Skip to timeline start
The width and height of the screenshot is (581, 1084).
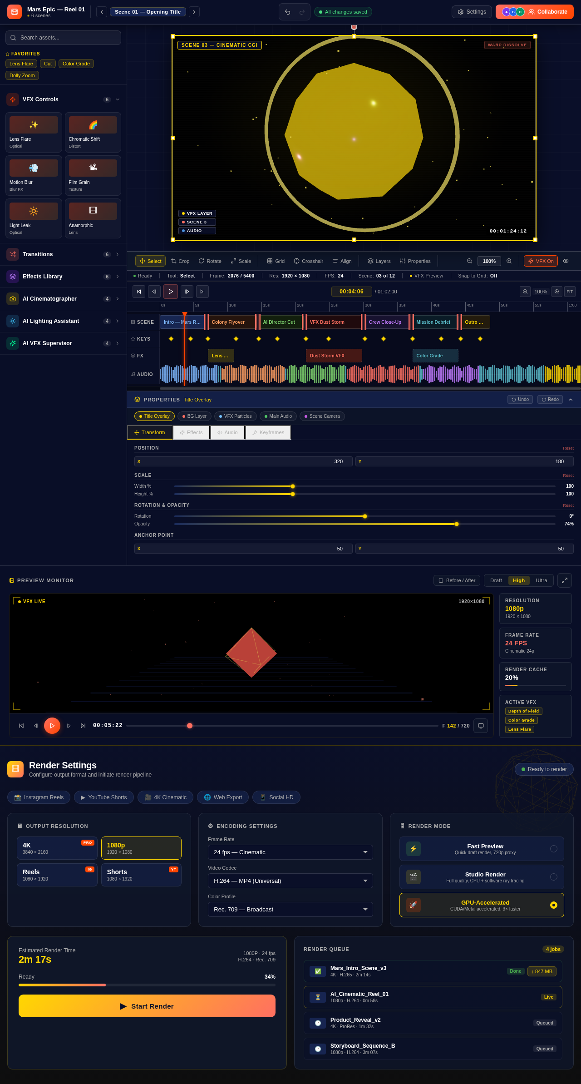(139, 292)
